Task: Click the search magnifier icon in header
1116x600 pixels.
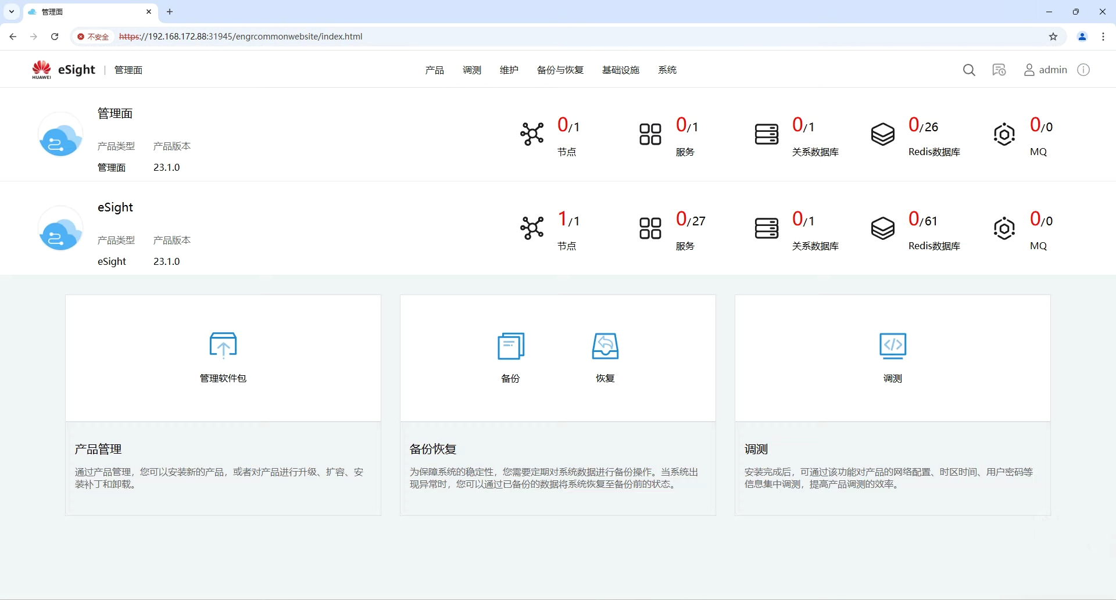Action: 969,70
